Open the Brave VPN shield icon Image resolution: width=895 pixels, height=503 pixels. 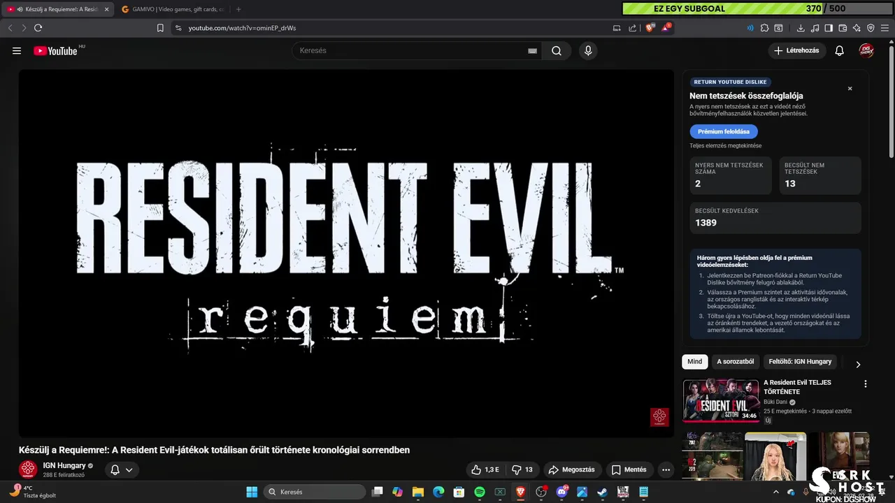pyautogui.click(x=871, y=28)
